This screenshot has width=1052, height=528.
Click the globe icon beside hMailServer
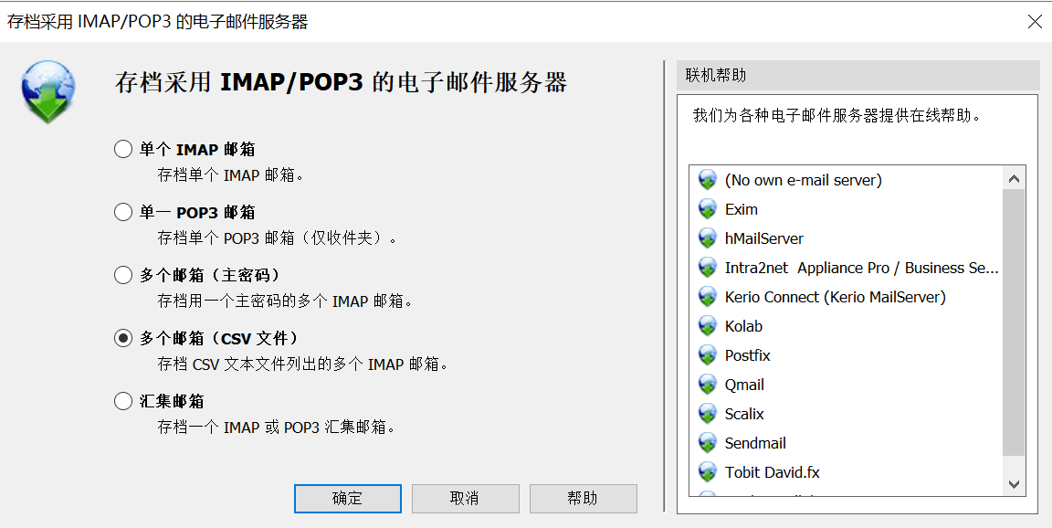point(707,238)
